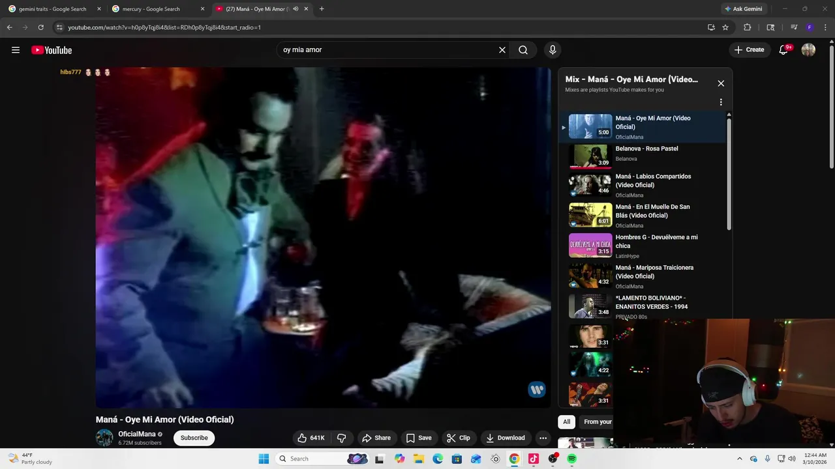Open Chrome three-dot menu
Screen dimensions: 835x469
click(x=825, y=27)
